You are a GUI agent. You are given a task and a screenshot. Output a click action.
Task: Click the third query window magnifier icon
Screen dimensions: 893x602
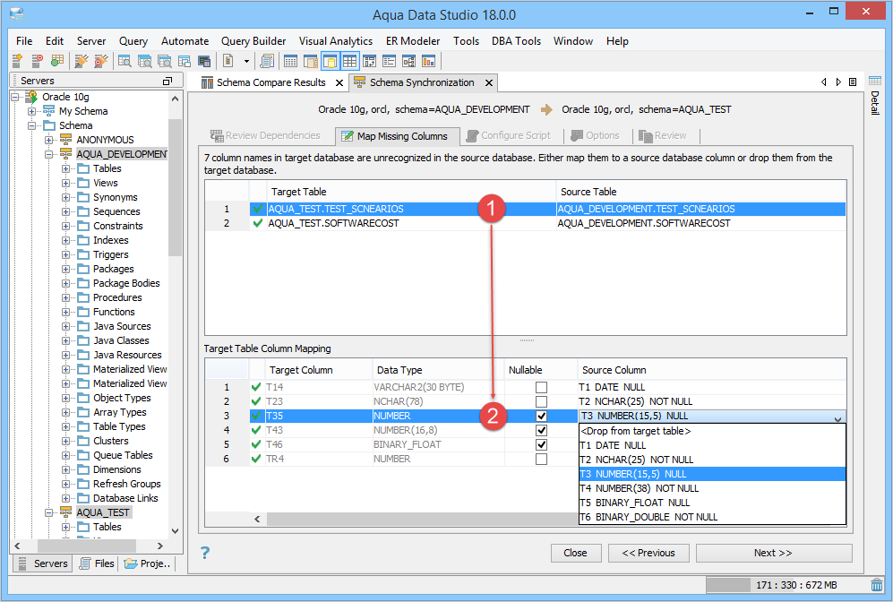coord(165,60)
